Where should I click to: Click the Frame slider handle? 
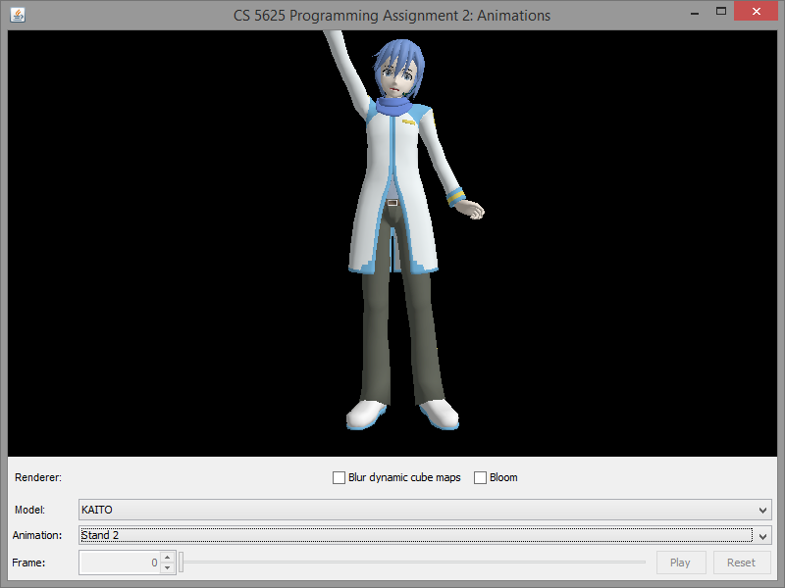(182, 563)
